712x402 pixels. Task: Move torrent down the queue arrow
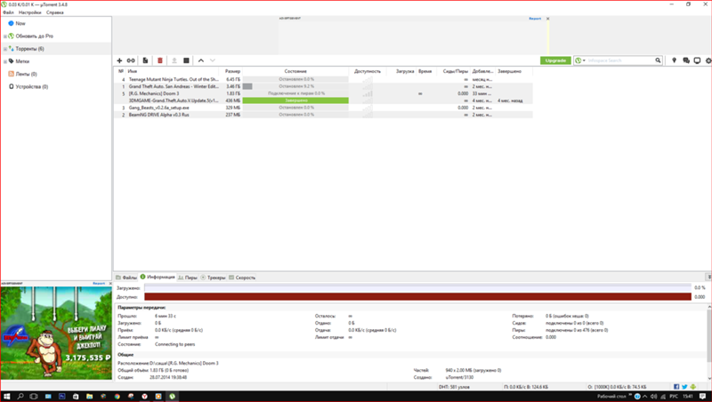(x=212, y=60)
